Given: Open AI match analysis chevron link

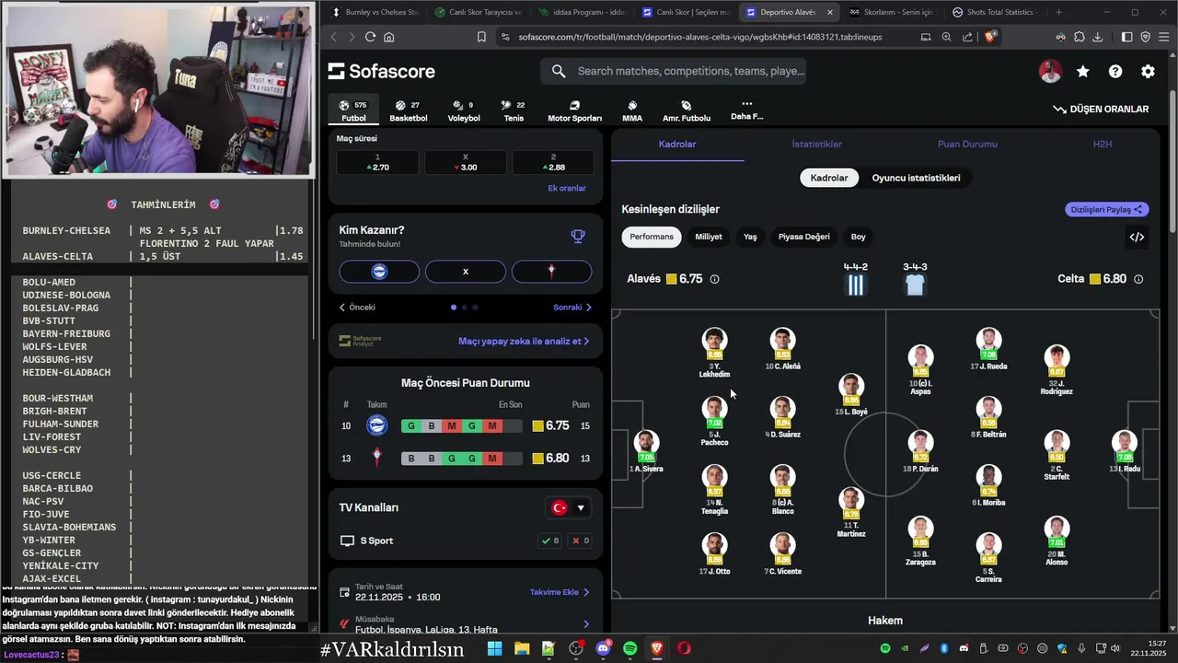Looking at the screenshot, I should click(524, 341).
